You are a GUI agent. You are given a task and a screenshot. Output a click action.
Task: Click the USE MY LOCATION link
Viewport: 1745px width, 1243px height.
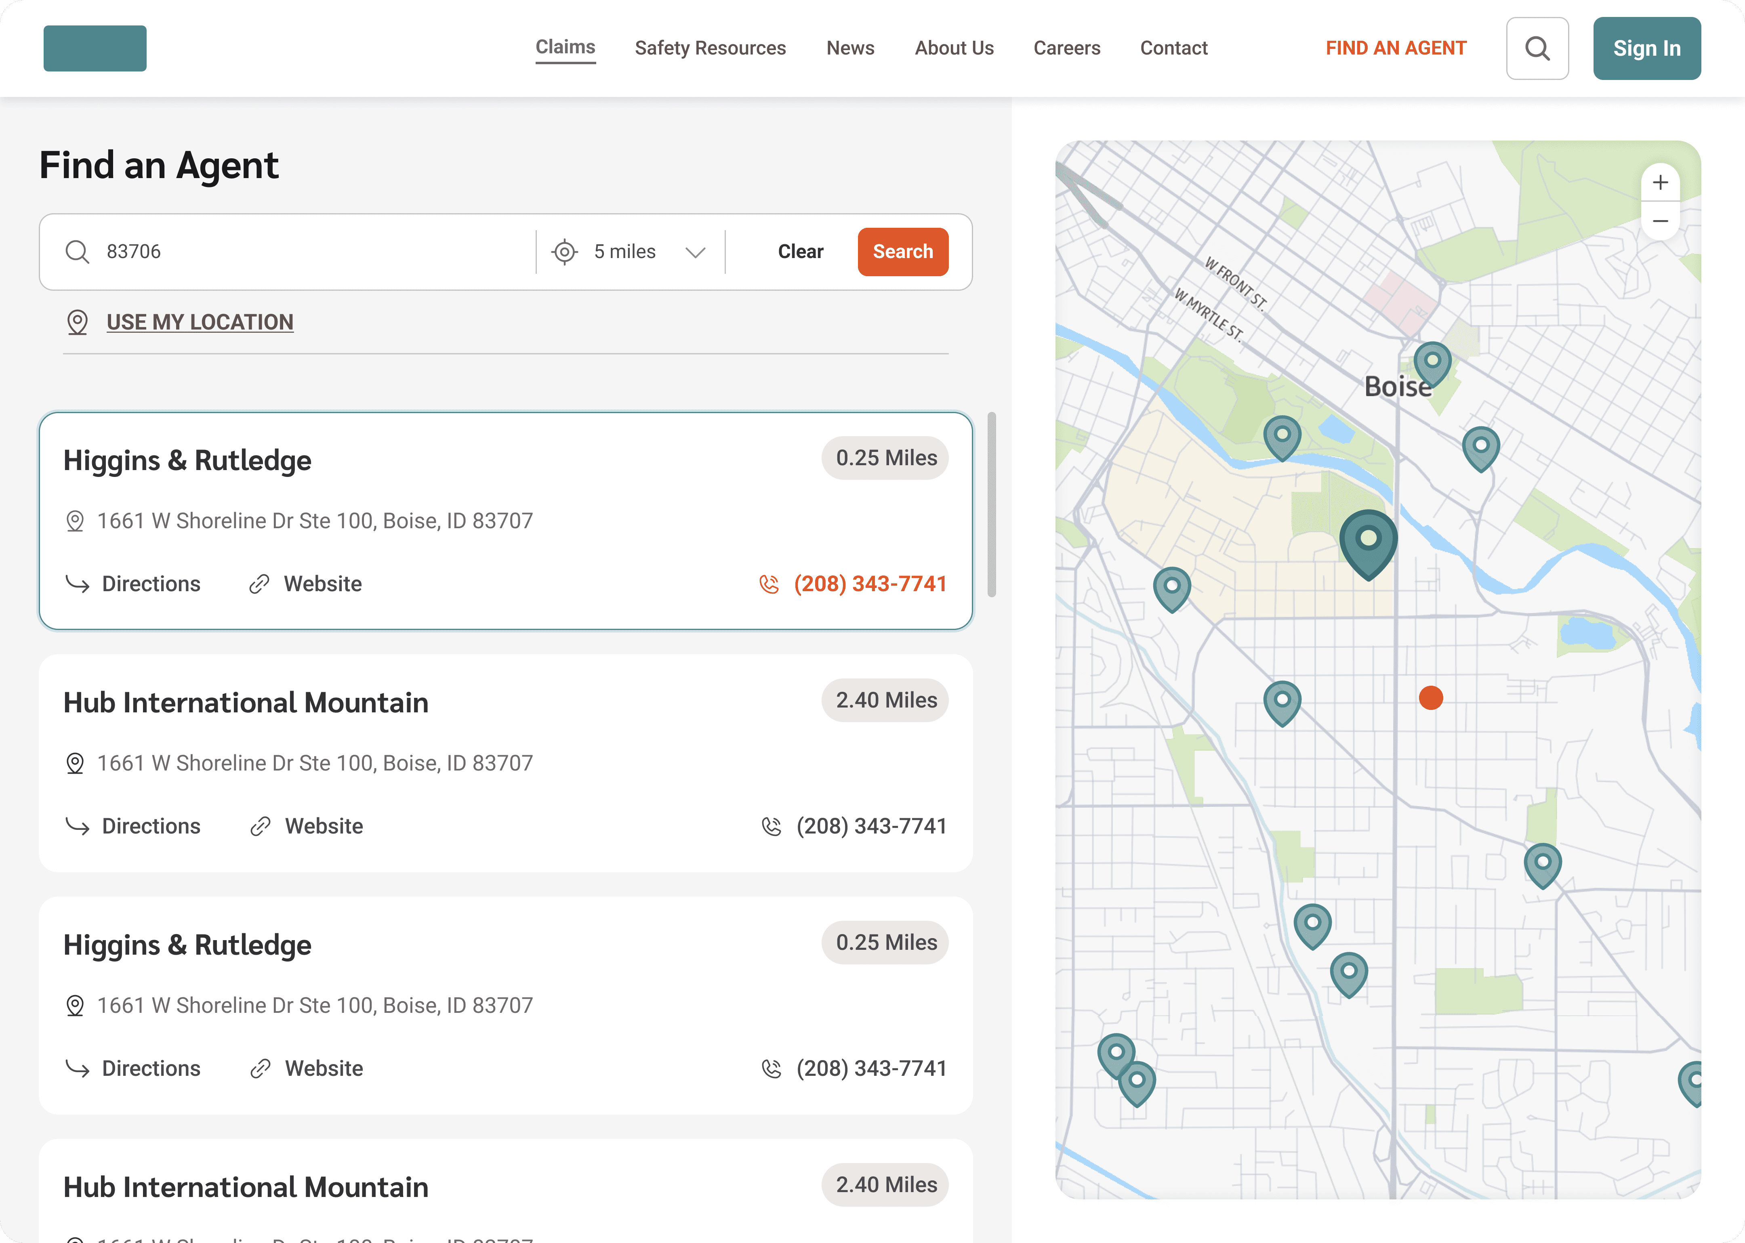tap(200, 322)
